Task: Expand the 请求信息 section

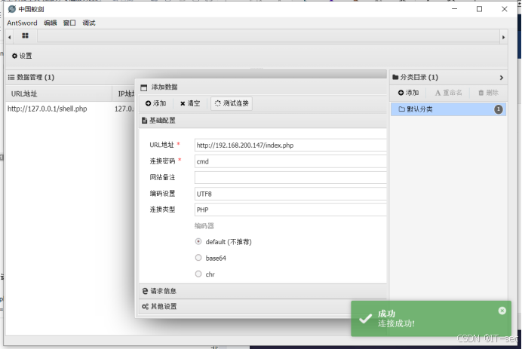Action: [x=263, y=291]
